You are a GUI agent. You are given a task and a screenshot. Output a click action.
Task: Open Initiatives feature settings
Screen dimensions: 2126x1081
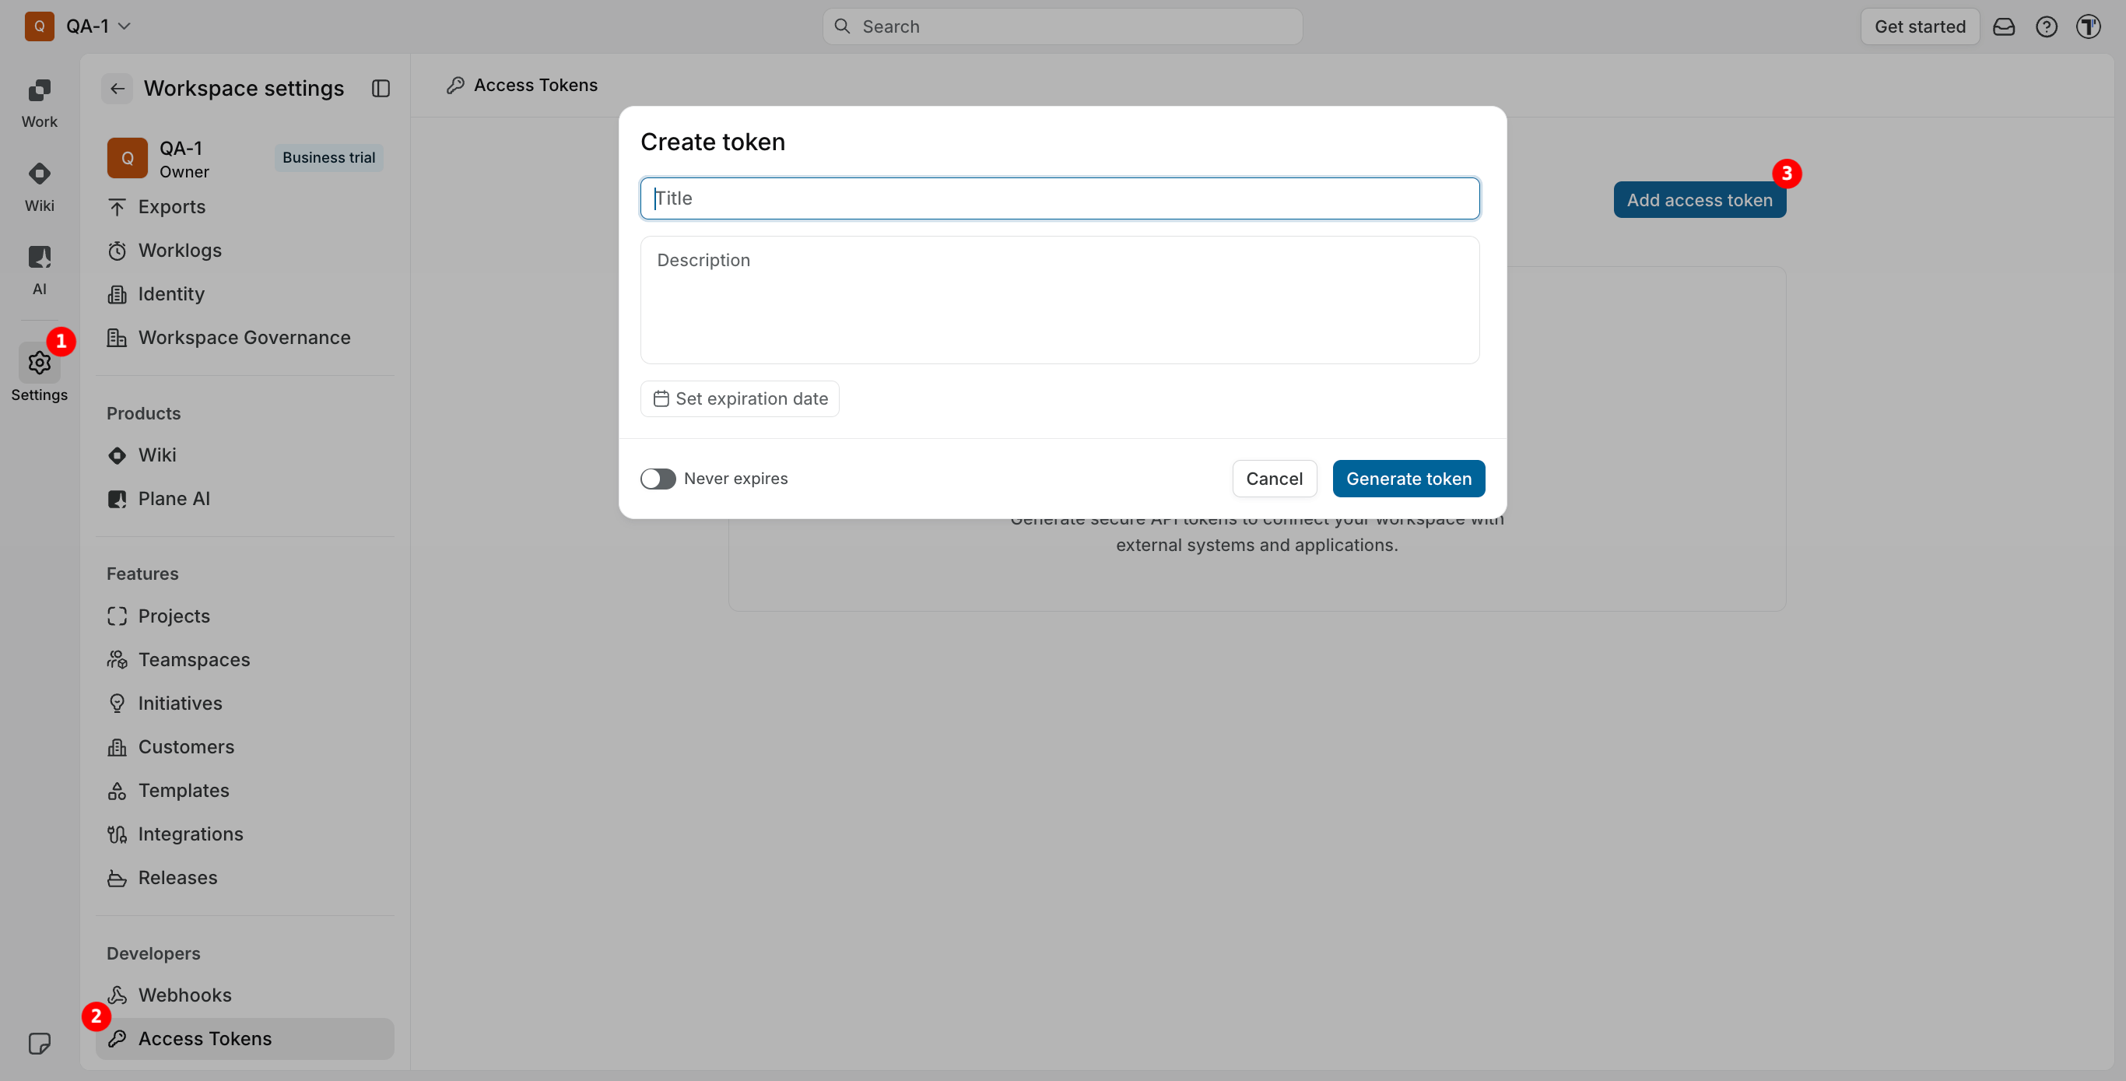tap(244, 703)
